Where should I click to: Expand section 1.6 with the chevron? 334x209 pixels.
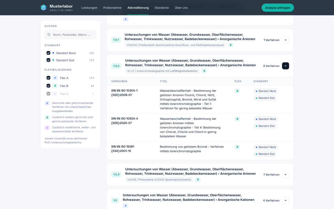coord(285,201)
